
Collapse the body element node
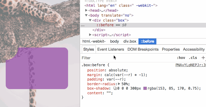[x=86, y=15]
